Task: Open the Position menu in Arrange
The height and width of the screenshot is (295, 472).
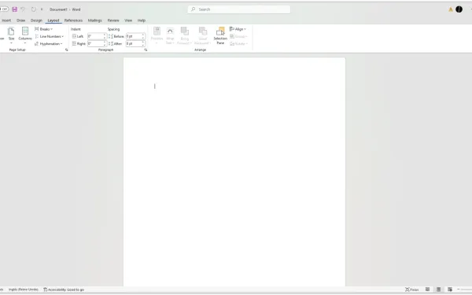Action: pos(157,35)
